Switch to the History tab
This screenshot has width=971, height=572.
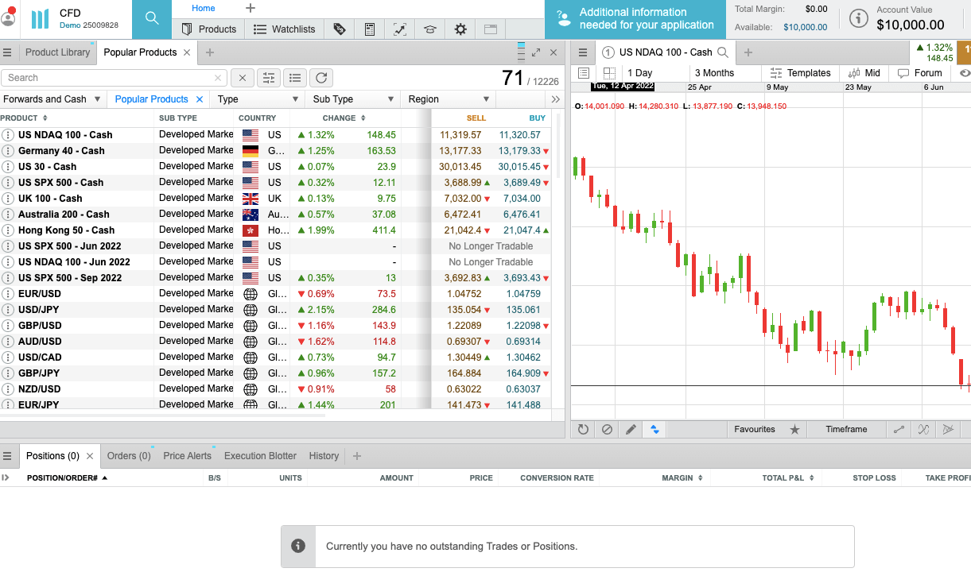[324, 456]
